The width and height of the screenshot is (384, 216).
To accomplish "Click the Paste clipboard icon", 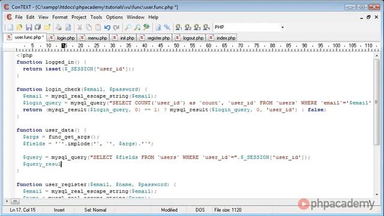I will tap(98, 27).
